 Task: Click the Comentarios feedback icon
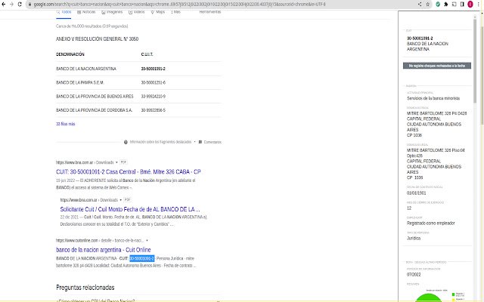click(x=200, y=142)
